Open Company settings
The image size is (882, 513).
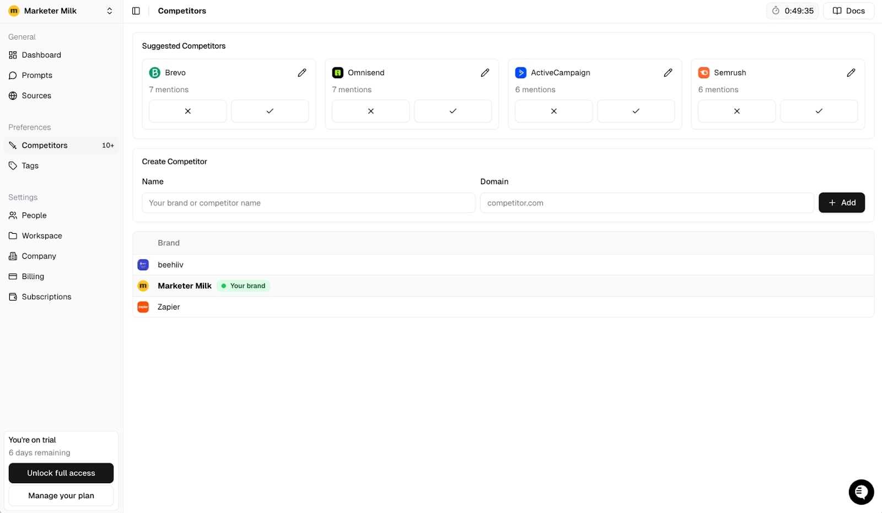point(61,256)
